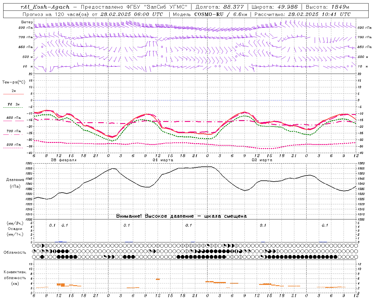Image resolution: width=373 pixels, height=298 pixels.
Task: Click the Внимание! Высокое давление warning text
Action: [x=181, y=216]
